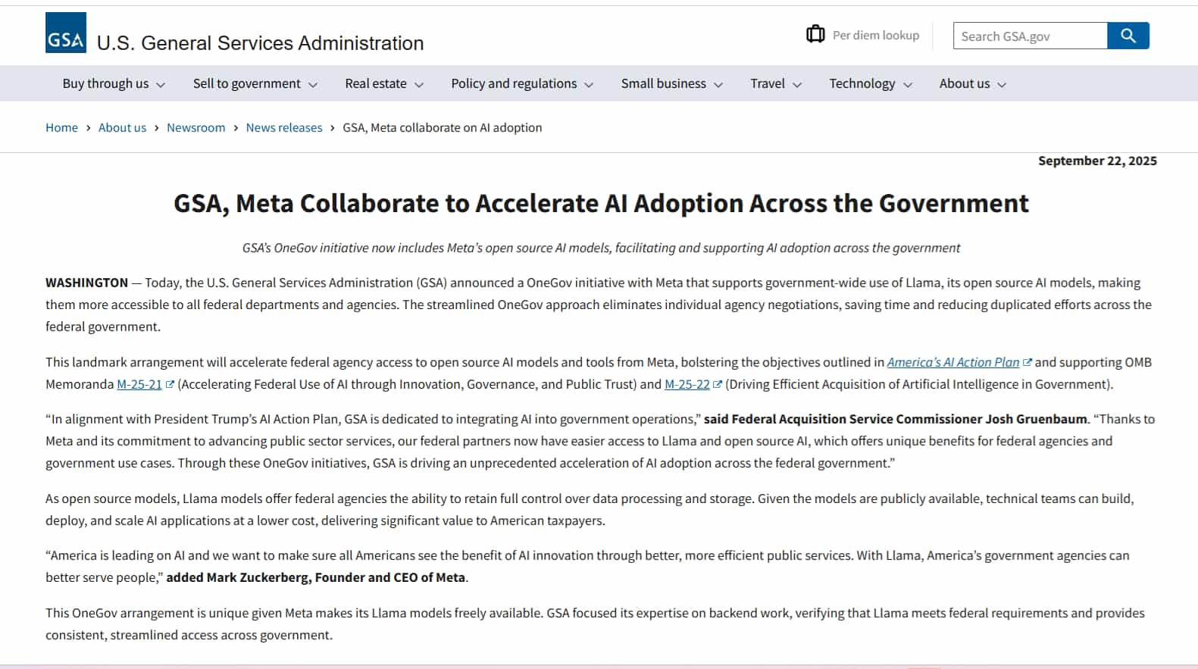Type in the Search GSA.gov field

click(x=1029, y=36)
